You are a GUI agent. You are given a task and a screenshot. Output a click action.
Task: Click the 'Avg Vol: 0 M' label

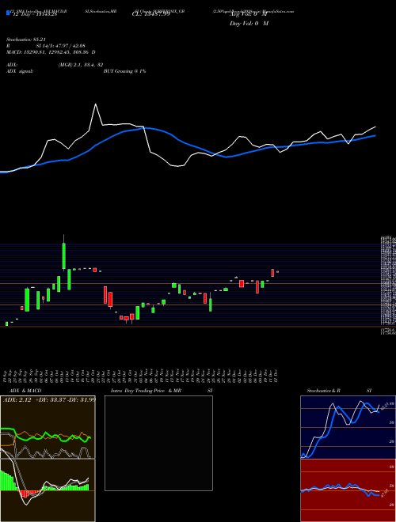pos(249,14)
